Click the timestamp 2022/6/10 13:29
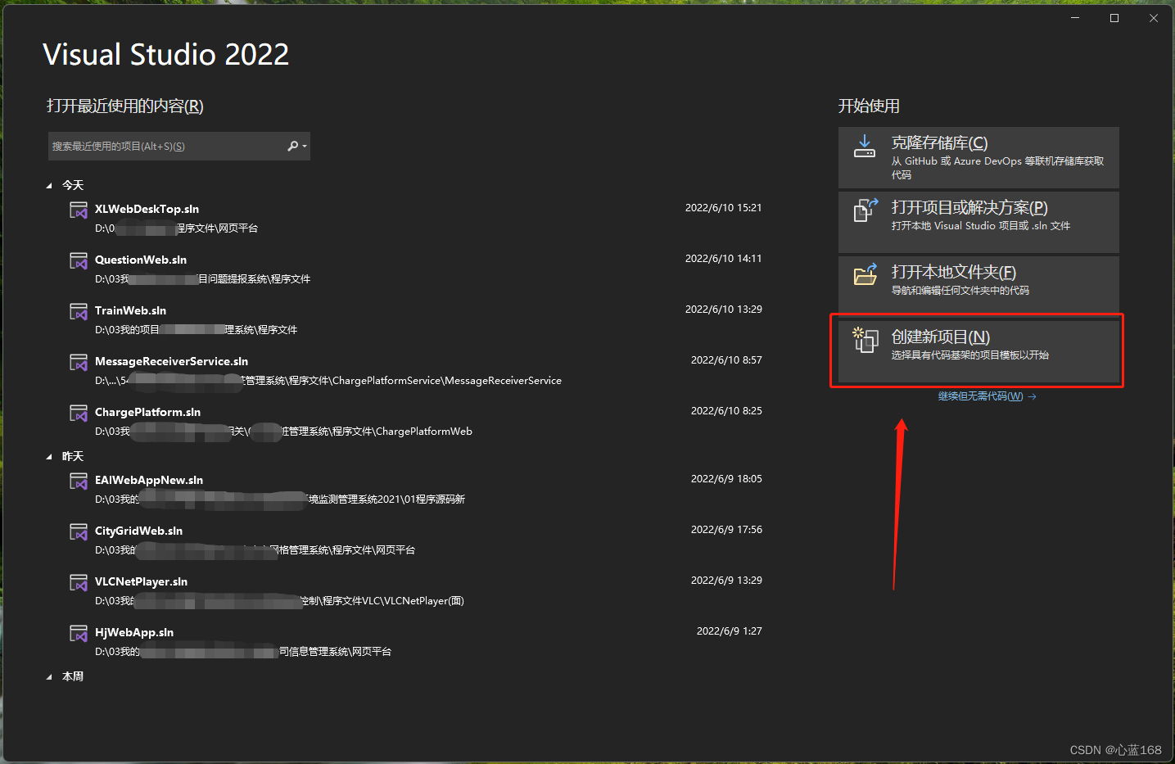The height and width of the screenshot is (764, 1175). [723, 310]
